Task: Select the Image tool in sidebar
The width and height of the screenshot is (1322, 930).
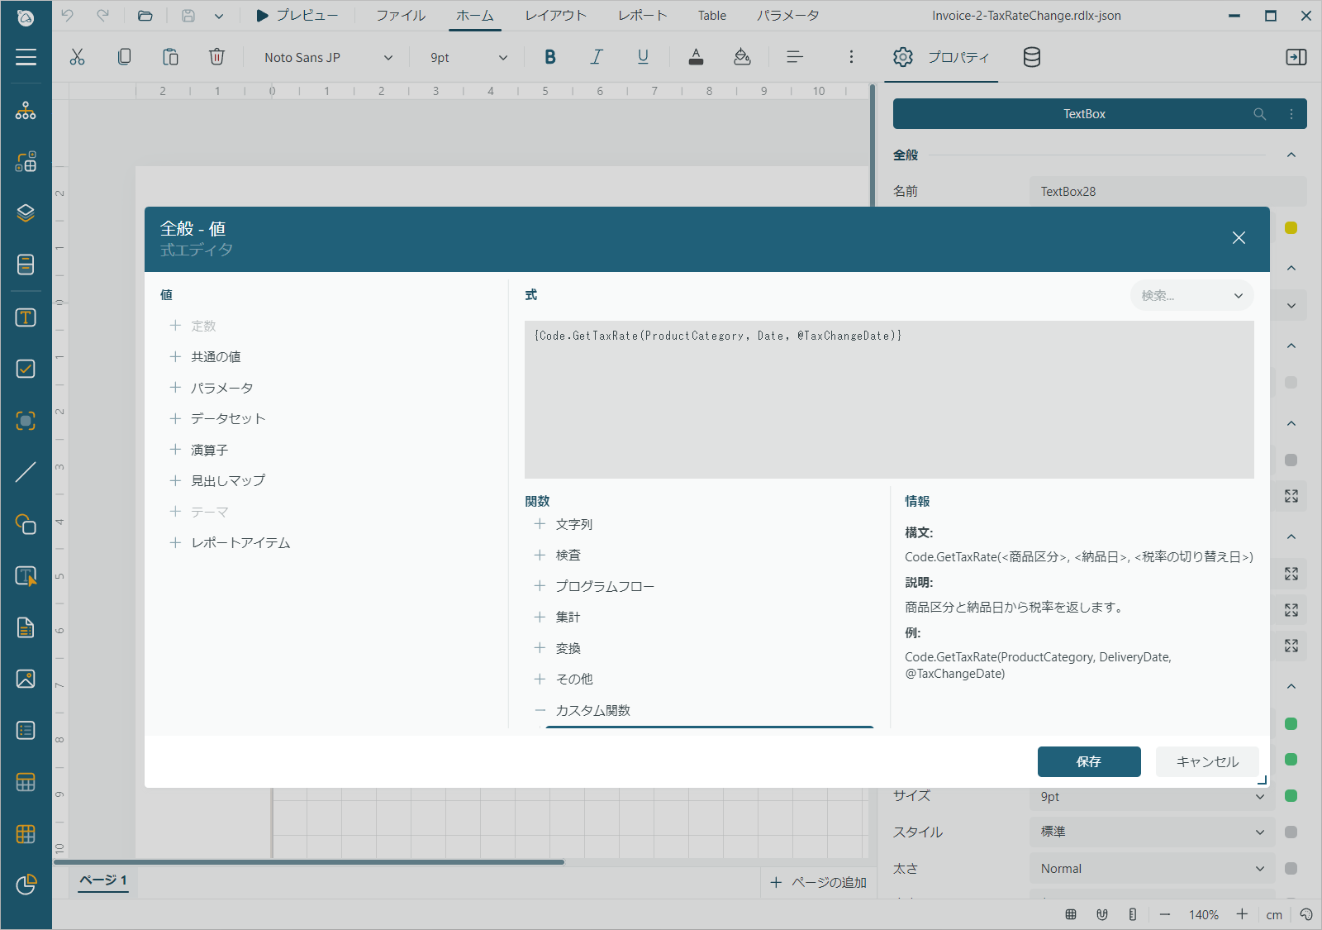Action: 26,679
